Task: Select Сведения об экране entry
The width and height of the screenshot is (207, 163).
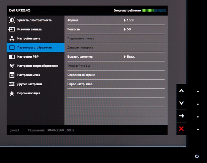Action: click(x=81, y=75)
